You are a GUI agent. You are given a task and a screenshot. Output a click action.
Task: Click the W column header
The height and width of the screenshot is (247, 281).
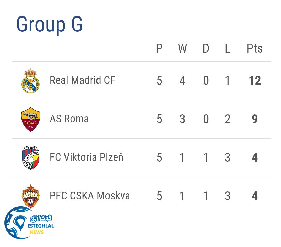pos(182,49)
